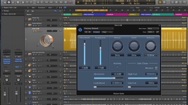Click the Play transport button
The image size is (188, 105).
(x=61, y=2)
